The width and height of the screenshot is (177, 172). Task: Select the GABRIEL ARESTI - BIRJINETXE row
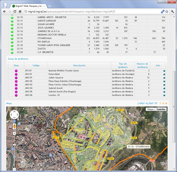pos(87,17)
